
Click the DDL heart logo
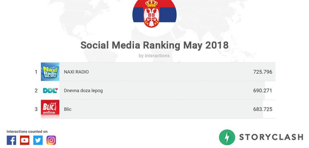(50, 91)
